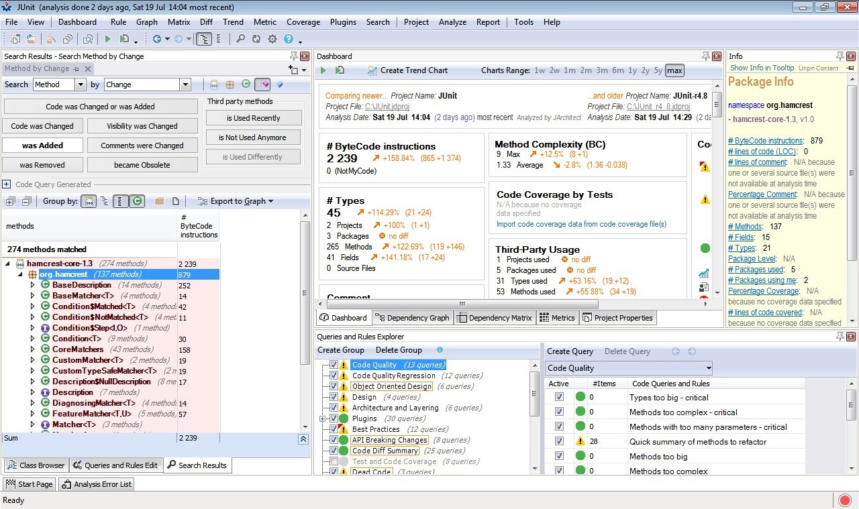859x509 pixels.
Task: Click the Open Project folder toolbar icon
Action: point(31,40)
